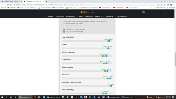Open the Camera app on taskbar
Viewport: 176px width, 99px height.
pyautogui.click(x=99, y=97)
